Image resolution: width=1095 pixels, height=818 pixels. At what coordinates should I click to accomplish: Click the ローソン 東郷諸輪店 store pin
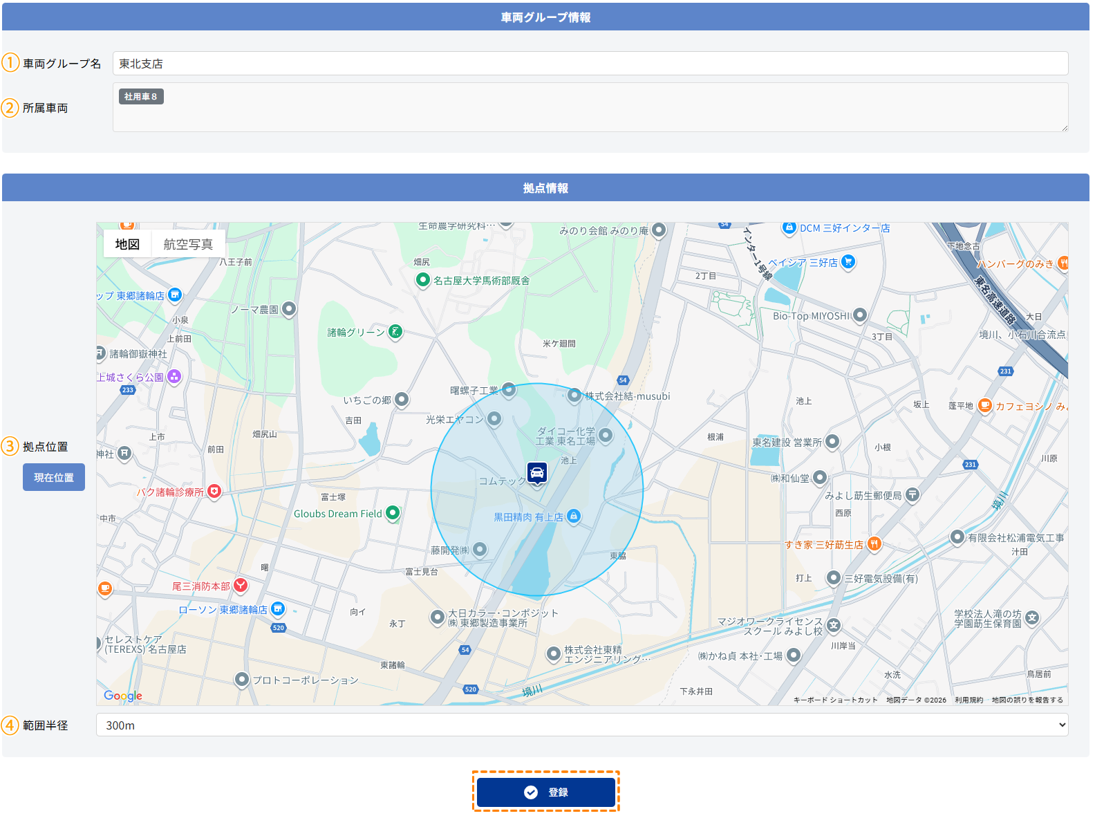click(278, 608)
